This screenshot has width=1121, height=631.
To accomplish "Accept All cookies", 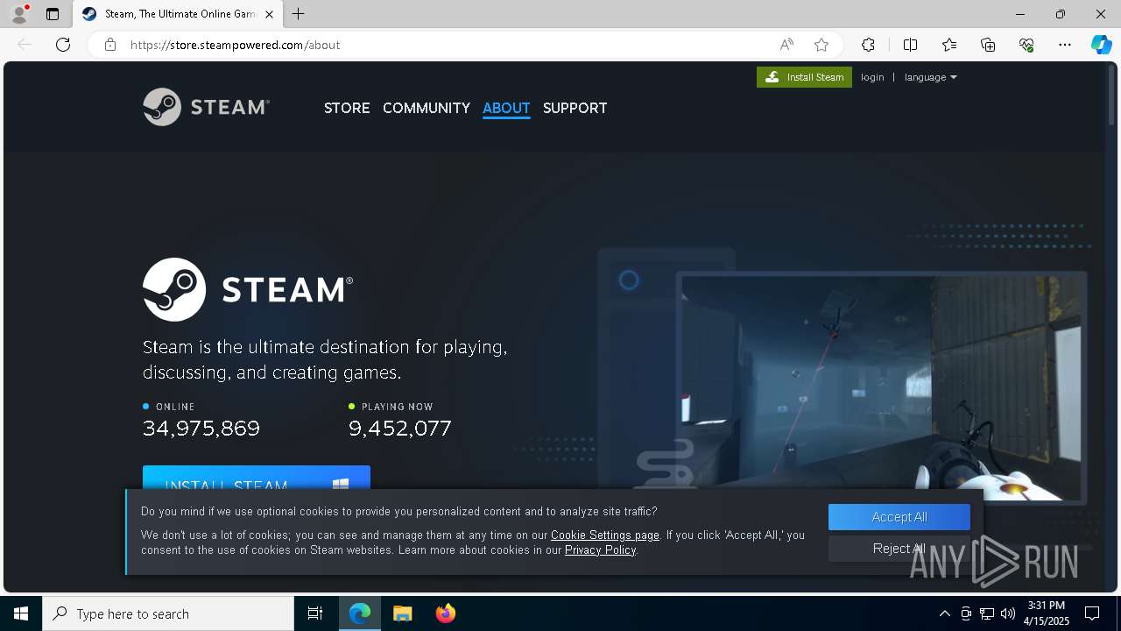I will (899, 517).
